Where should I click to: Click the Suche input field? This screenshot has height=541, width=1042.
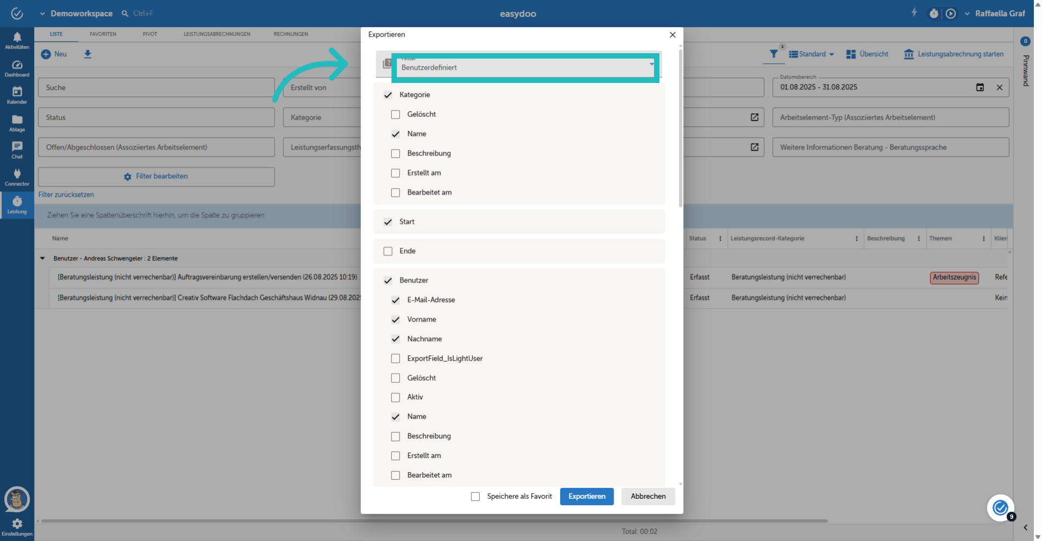pyautogui.click(x=156, y=87)
